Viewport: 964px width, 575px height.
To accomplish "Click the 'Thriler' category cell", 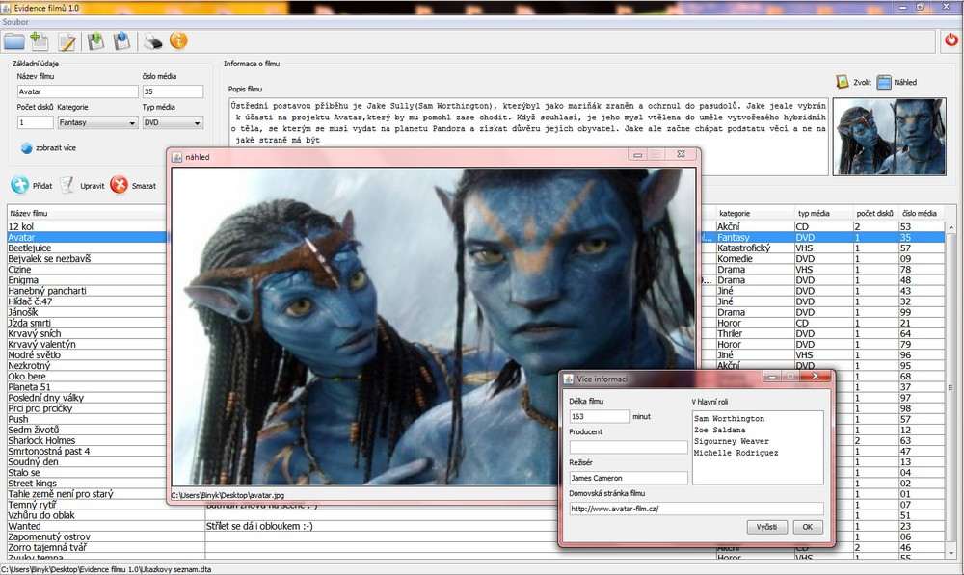I will (x=755, y=333).
